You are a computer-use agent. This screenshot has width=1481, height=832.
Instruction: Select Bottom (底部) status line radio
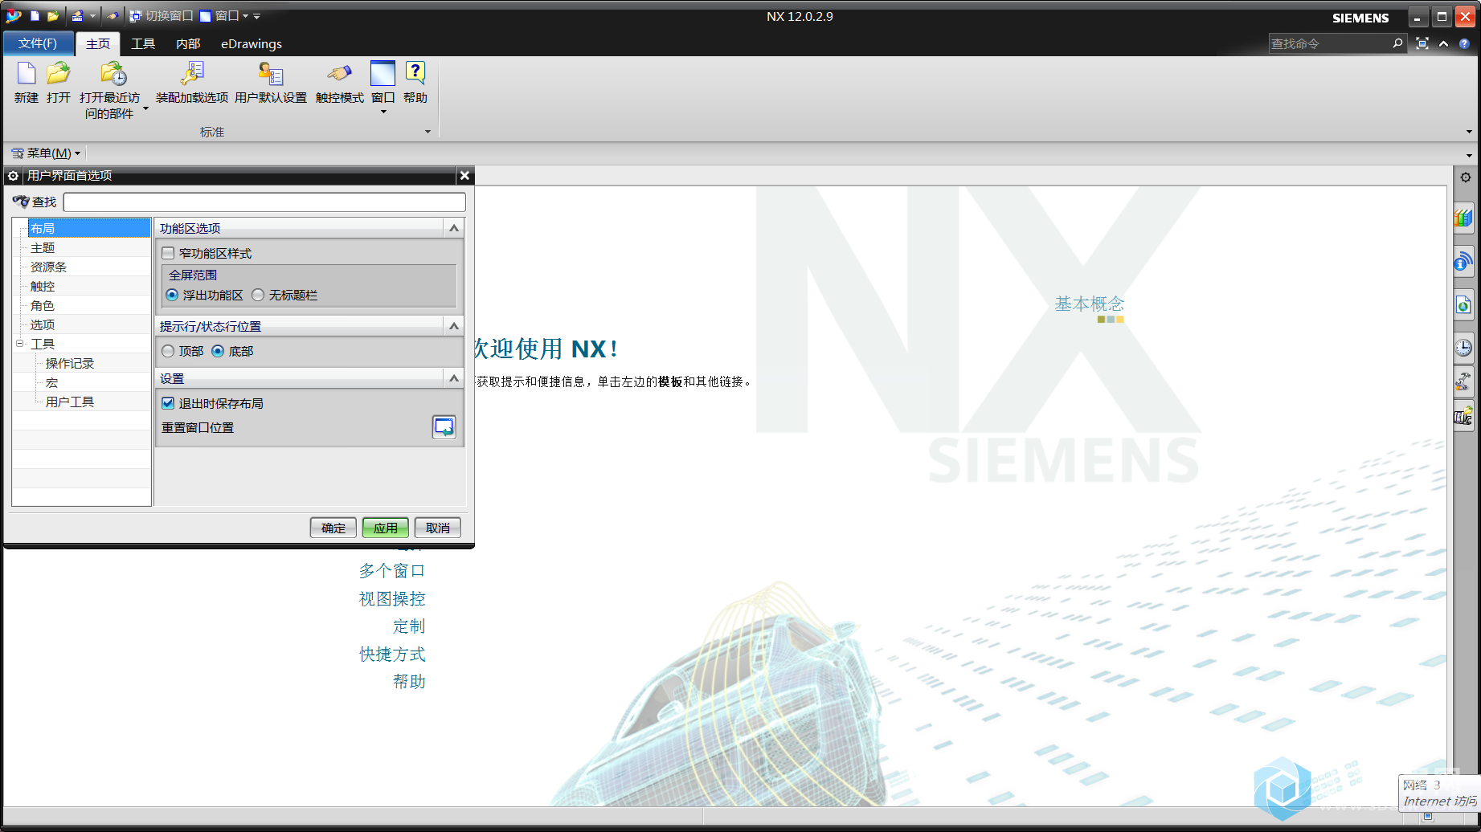click(x=218, y=351)
